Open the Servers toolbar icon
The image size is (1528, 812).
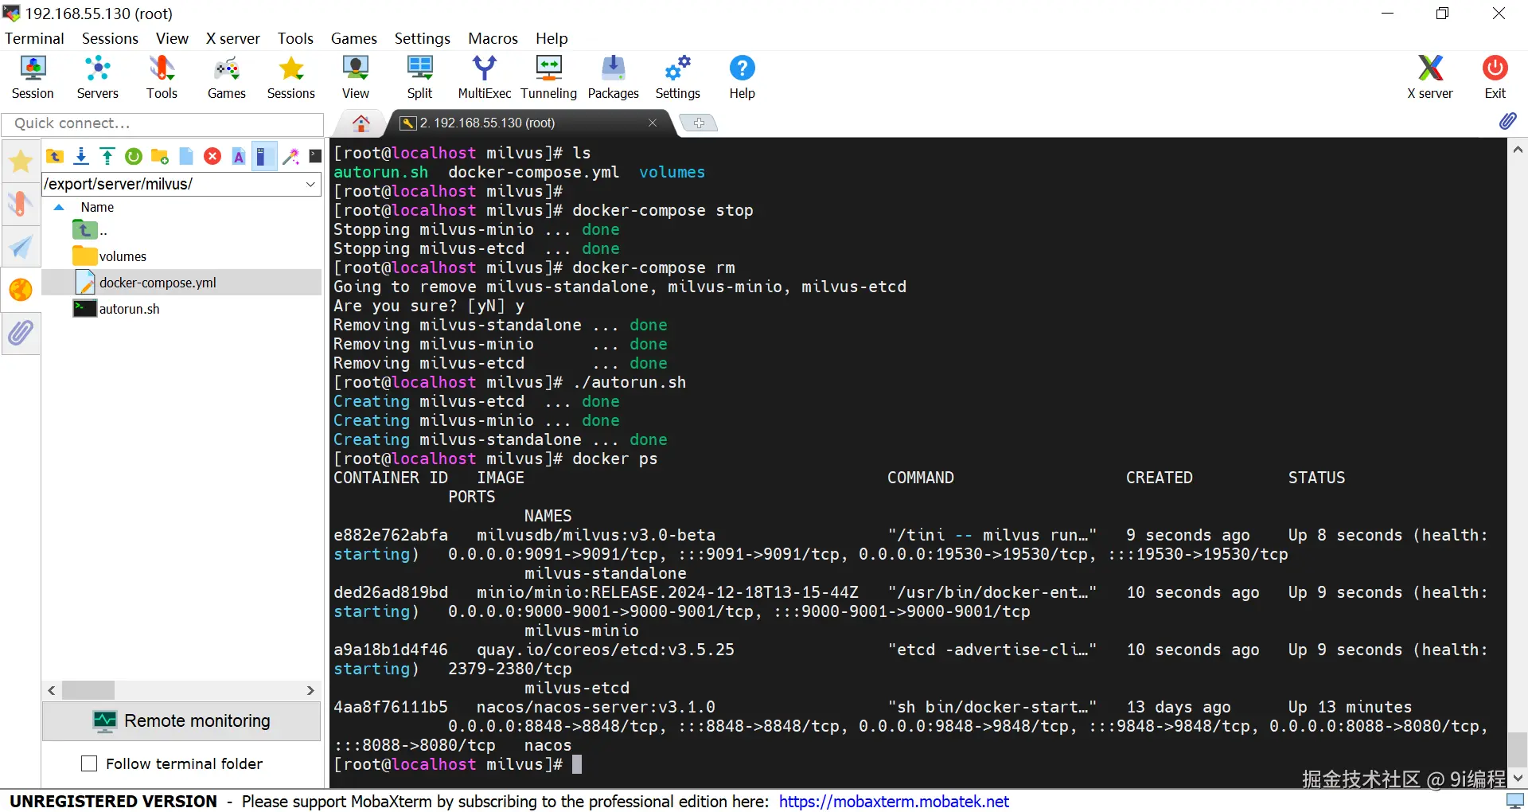pos(97,77)
